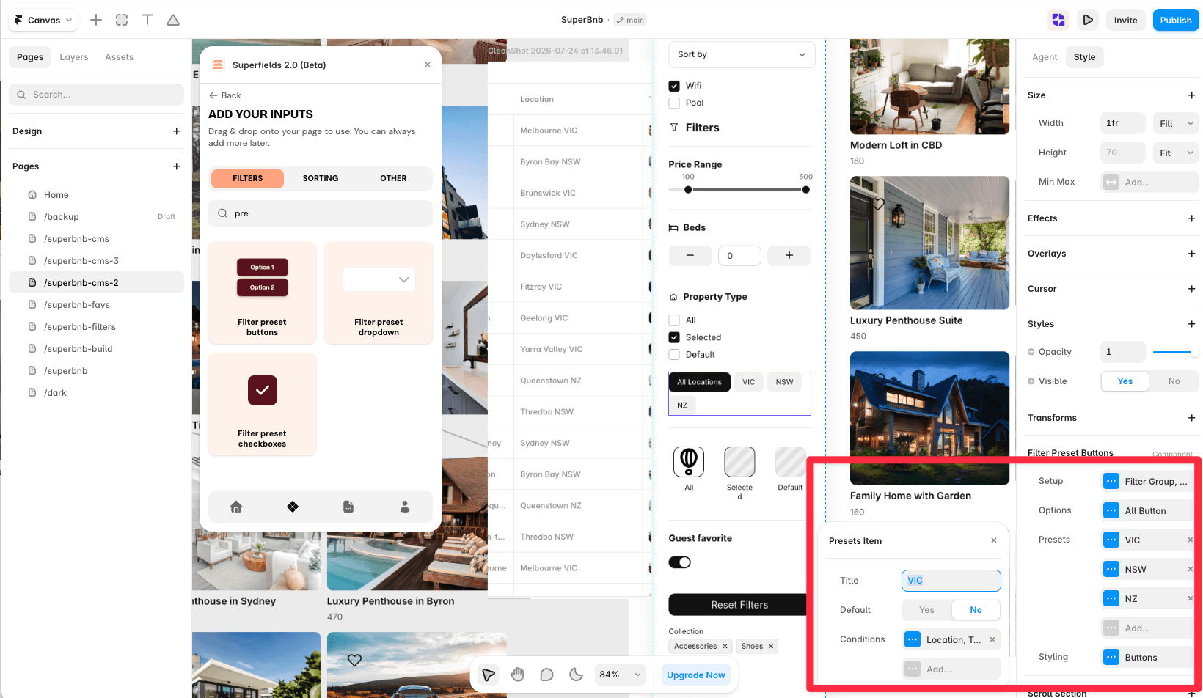Switch to the Layers tab
The width and height of the screenshot is (1203, 698).
point(74,57)
